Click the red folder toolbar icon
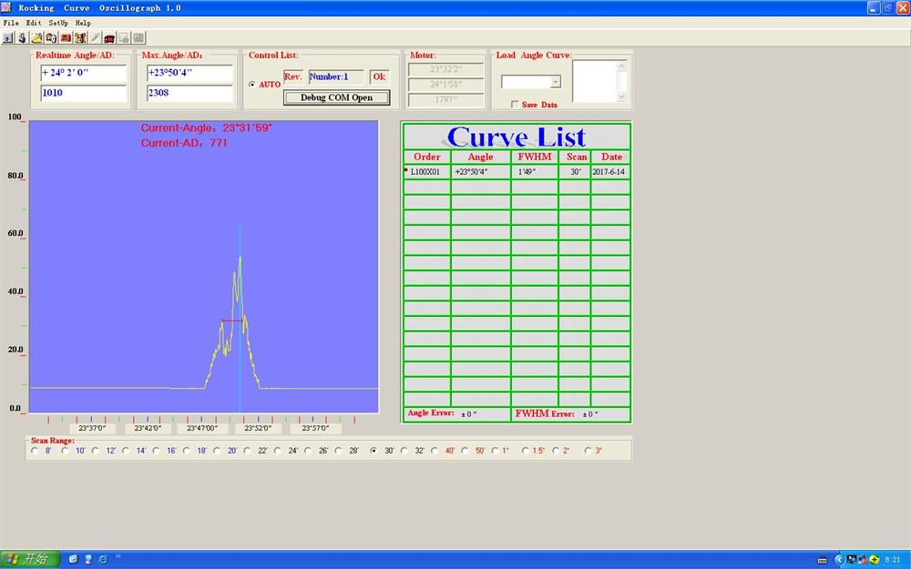Image resolution: width=911 pixels, height=569 pixels. click(66, 37)
